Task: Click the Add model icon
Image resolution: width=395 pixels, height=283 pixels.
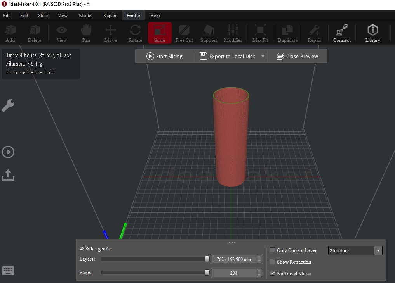Action: click(x=10, y=33)
